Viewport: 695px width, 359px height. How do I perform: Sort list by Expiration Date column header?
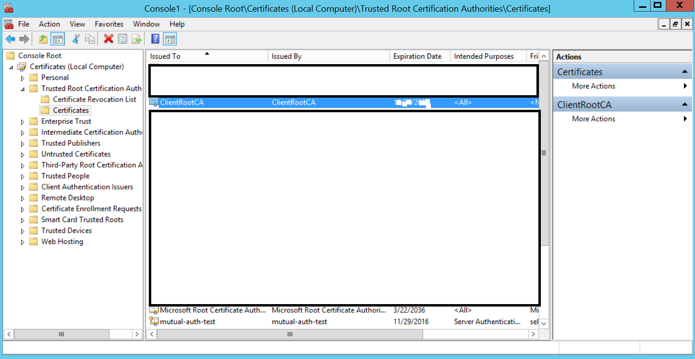click(x=417, y=56)
